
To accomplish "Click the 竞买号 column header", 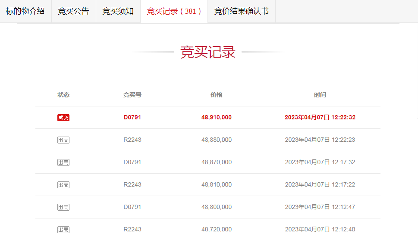I will tap(132, 95).
